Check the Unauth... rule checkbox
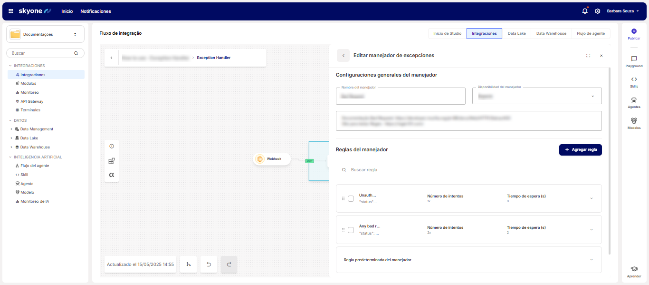Viewport: 649px width, 285px height. point(351,198)
